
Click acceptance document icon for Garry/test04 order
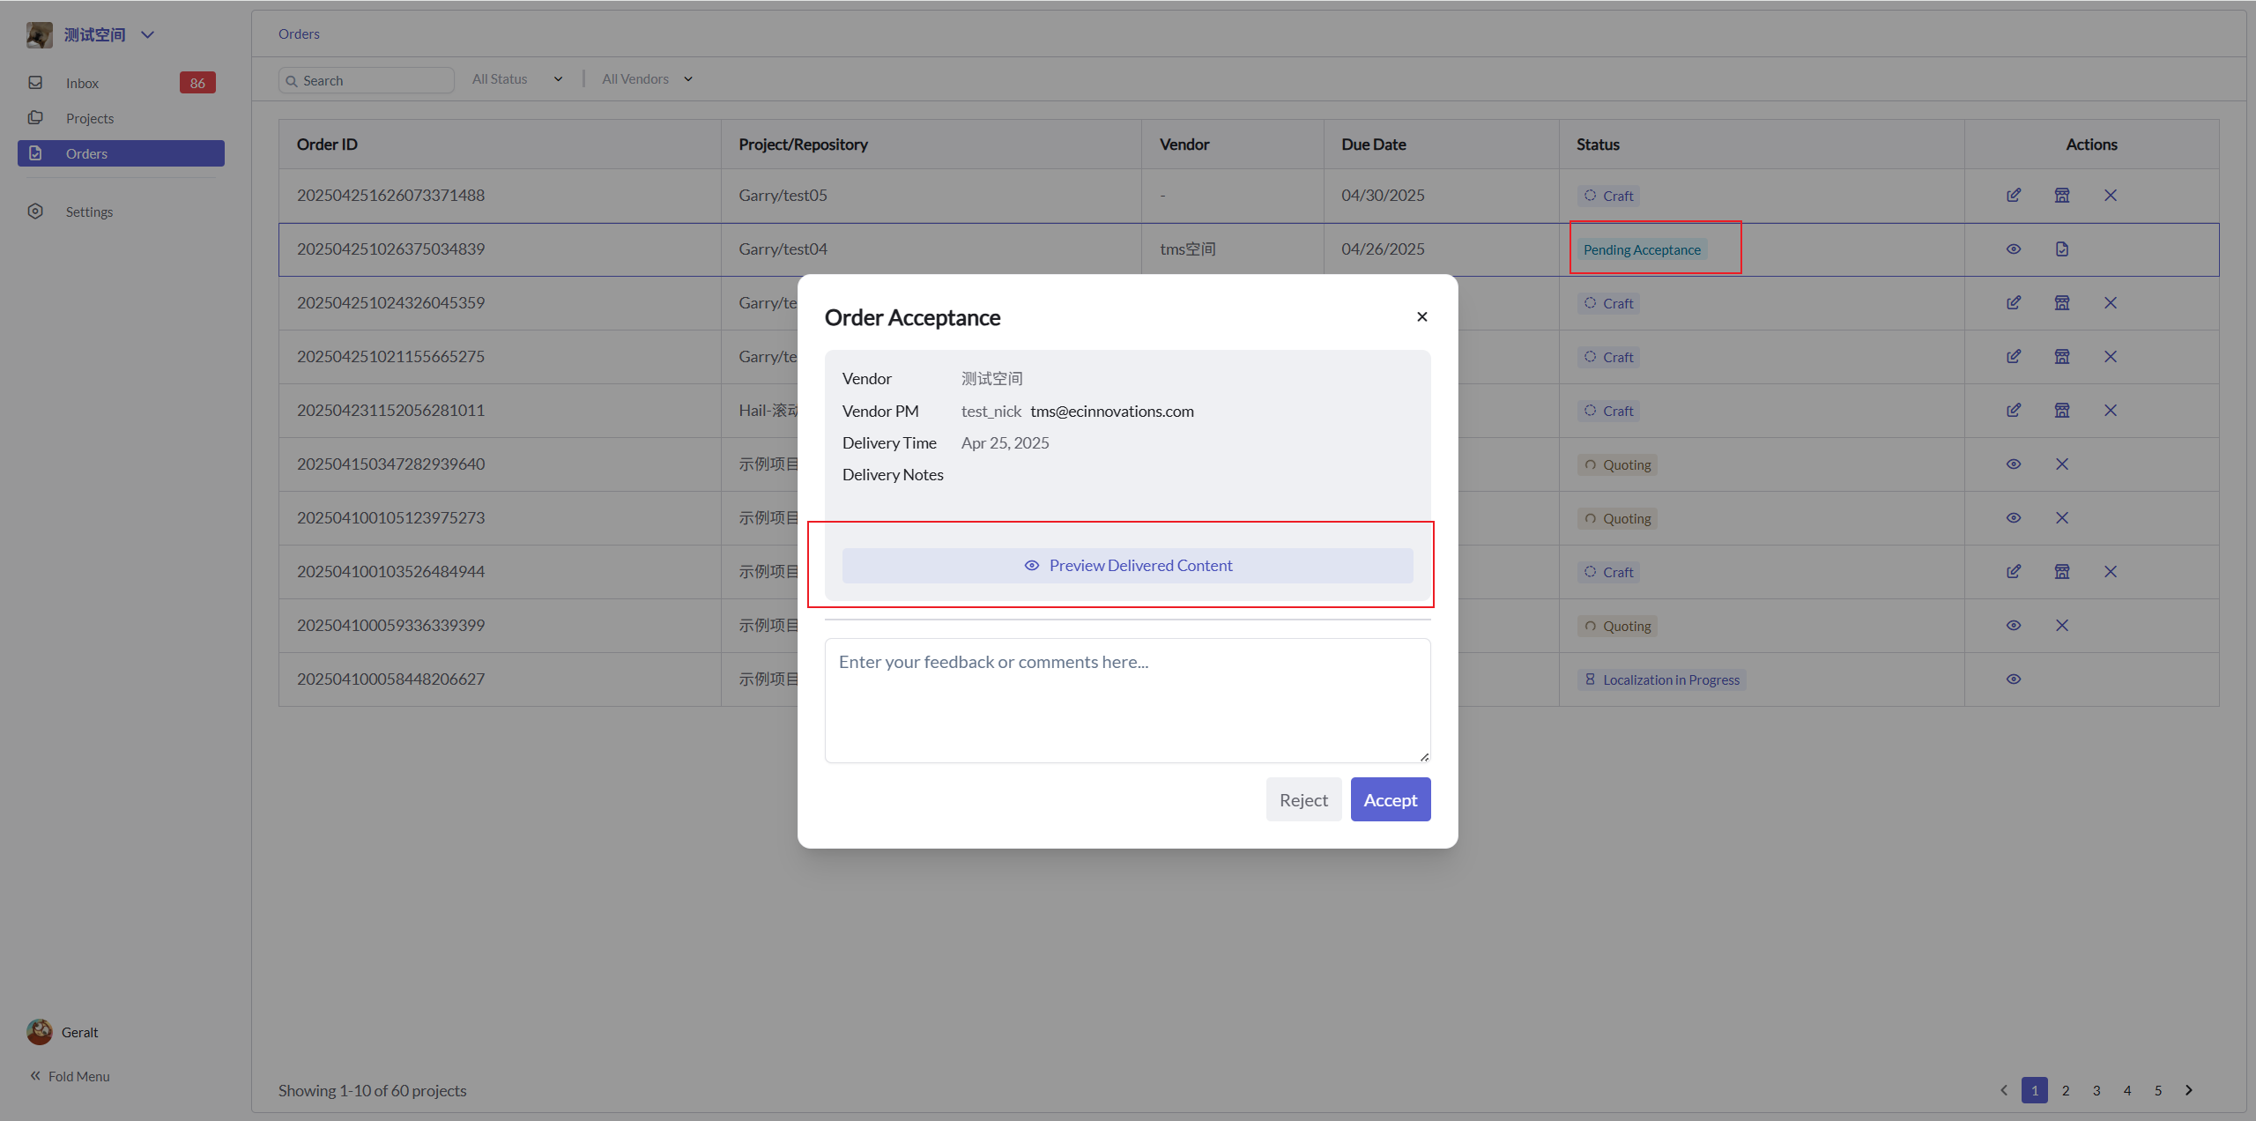(2062, 249)
